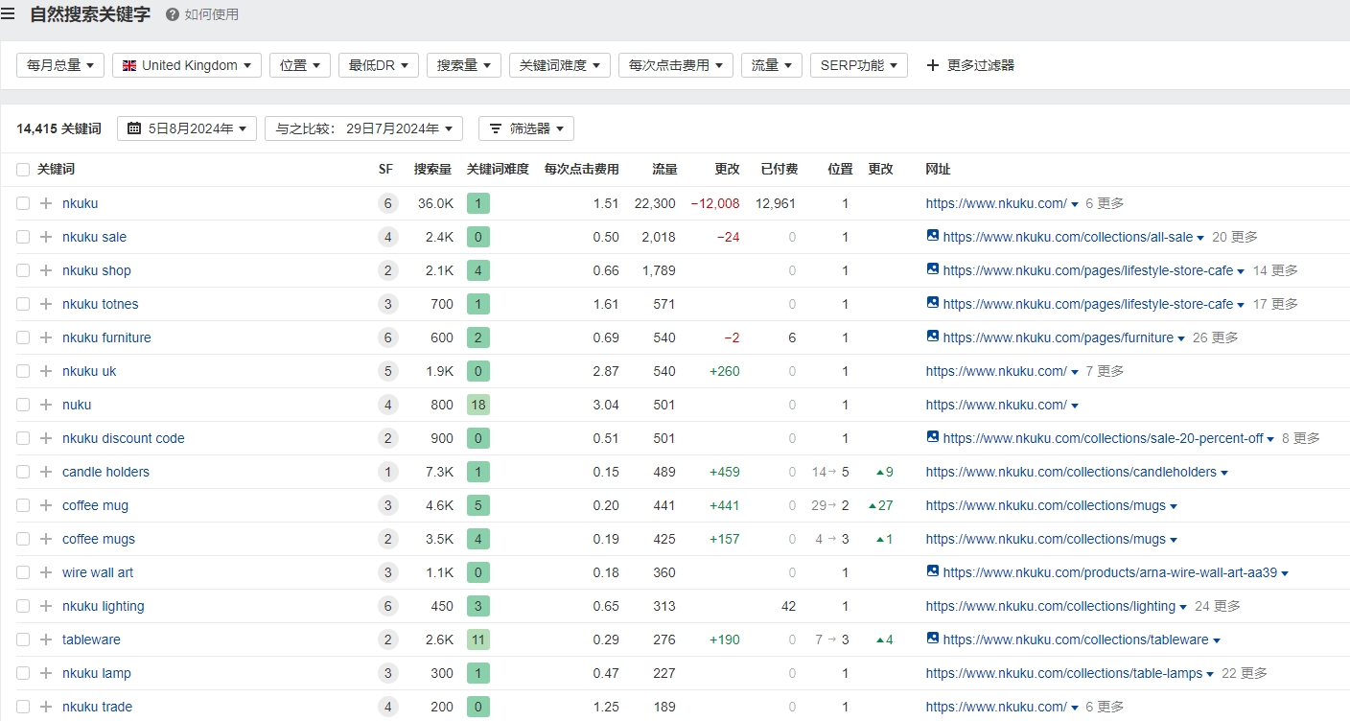This screenshot has width=1350, height=721.
Task: Open the collections/mugs URL in coffee mug row
Action: point(1046,505)
